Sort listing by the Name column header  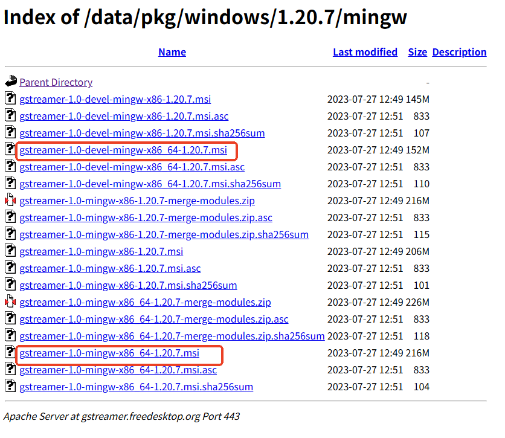(172, 52)
